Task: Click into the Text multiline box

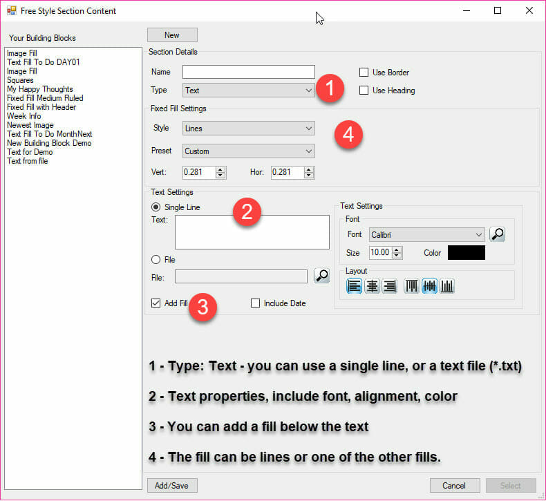Action: (x=252, y=232)
